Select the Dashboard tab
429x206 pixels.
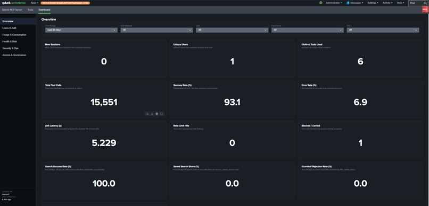click(44, 10)
